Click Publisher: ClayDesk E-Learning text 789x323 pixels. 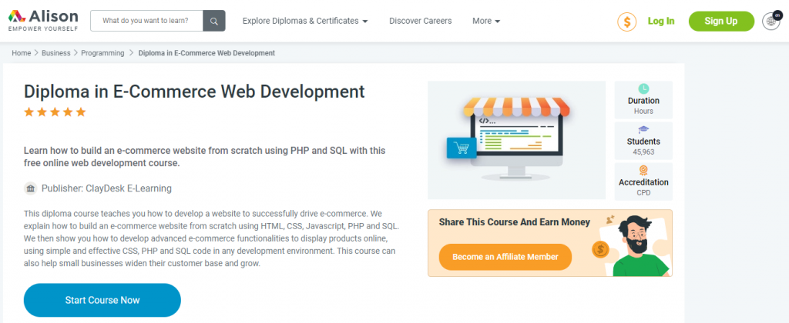point(106,188)
